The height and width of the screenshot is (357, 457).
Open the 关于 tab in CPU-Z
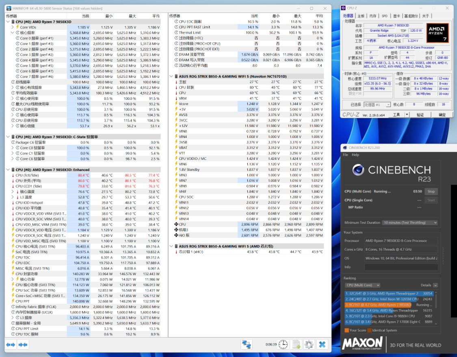click(426, 16)
